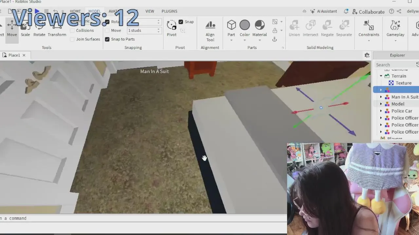Open the Pivot edit tool
The width and height of the screenshot is (419, 235).
(x=172, y=28)
